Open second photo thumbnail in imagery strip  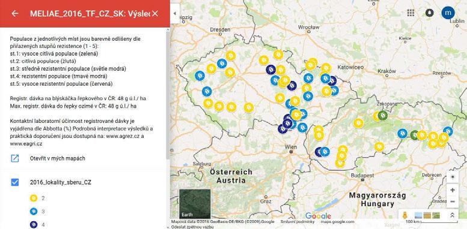(427, 215)
